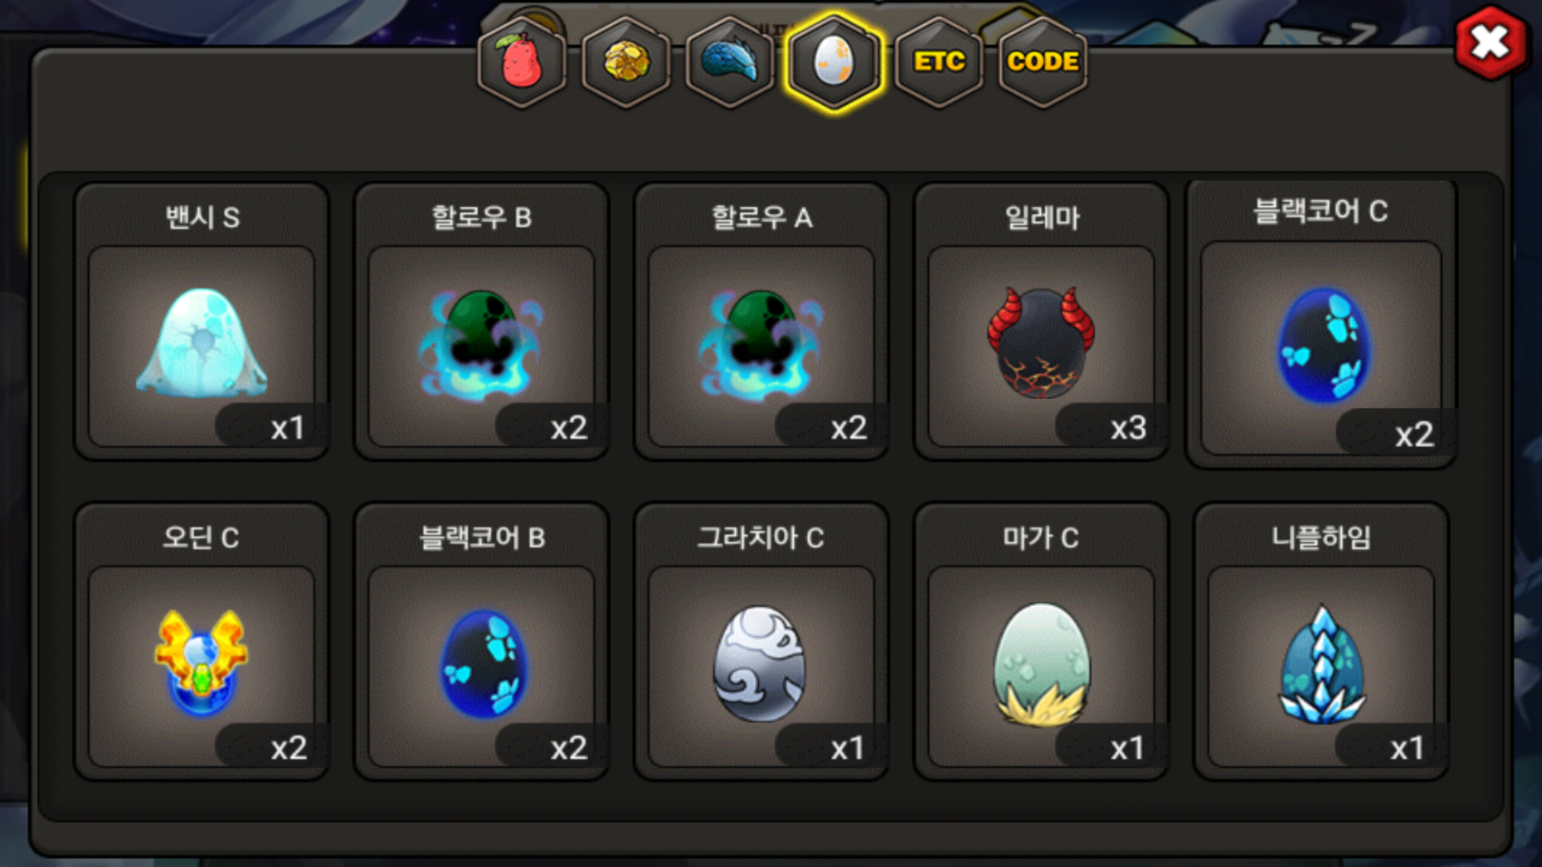The width and height of the screenshot is (1542, 867).
Task: Select the 밴시 S ghost egg
Action: [x=202, y=322]
